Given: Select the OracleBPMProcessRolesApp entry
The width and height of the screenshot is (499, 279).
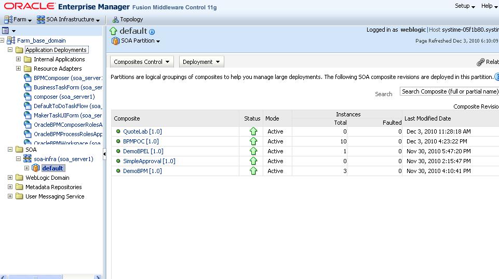Looking at the screenshot, I should [68, 134].
